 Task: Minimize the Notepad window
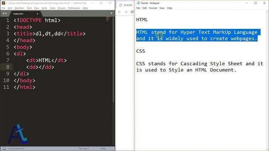247,3
